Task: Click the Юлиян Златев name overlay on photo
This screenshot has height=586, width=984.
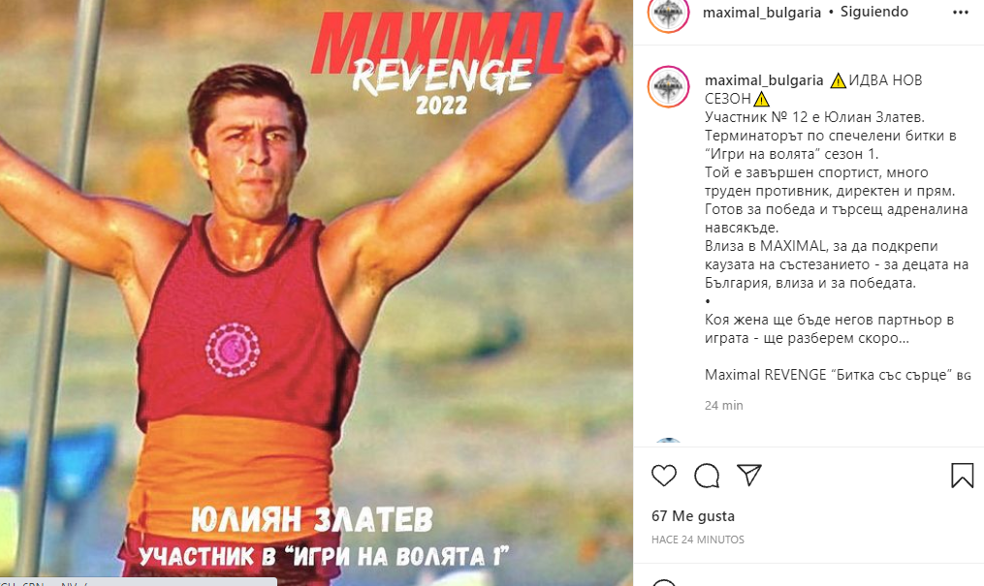Action: pos(312,519)
